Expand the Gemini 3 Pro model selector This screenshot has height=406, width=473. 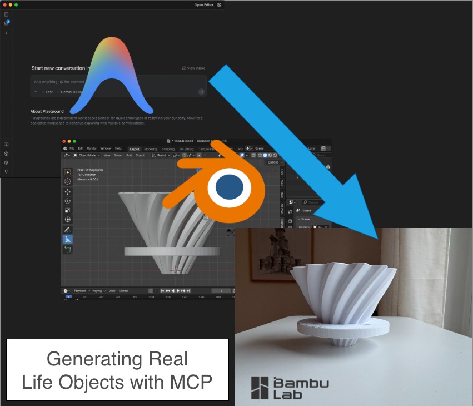[71, 92]
